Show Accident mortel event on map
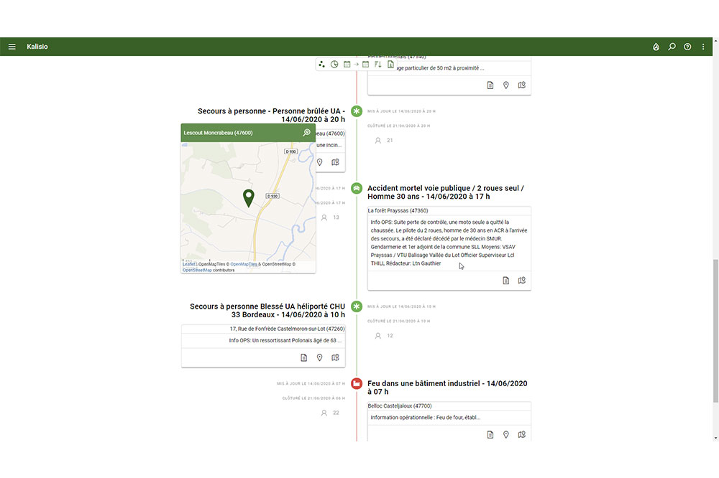This screenshot has width=719, height=478. (522, 280)
